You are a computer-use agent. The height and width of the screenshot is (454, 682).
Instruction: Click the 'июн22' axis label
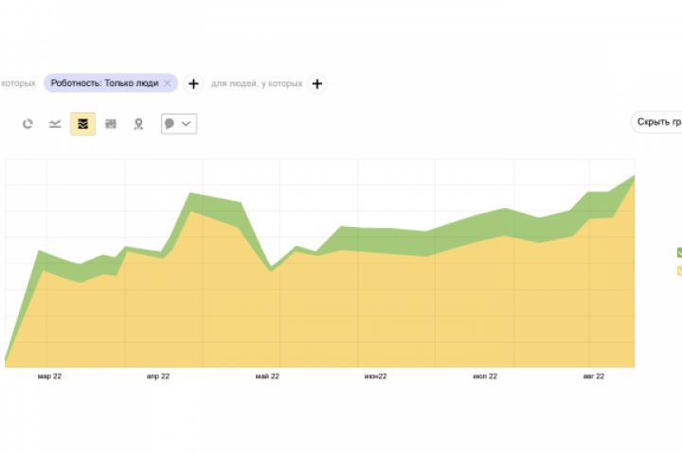(x=375, y=376)
